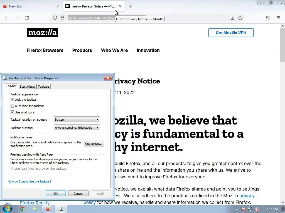Switch to Firefox taskbar button
This screenshot has width=285, height=213.
tap(48, 209)
